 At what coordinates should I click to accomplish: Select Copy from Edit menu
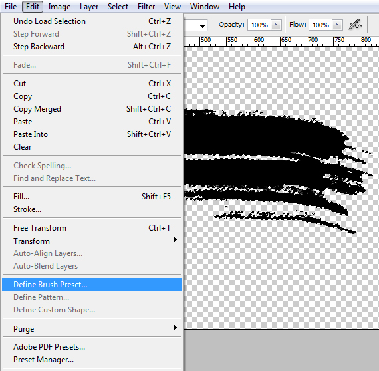[x=92, y=96]
